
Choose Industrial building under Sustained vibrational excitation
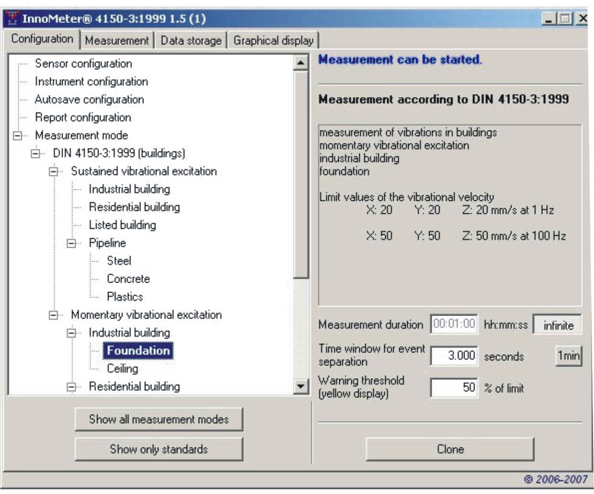click(129, 189)
